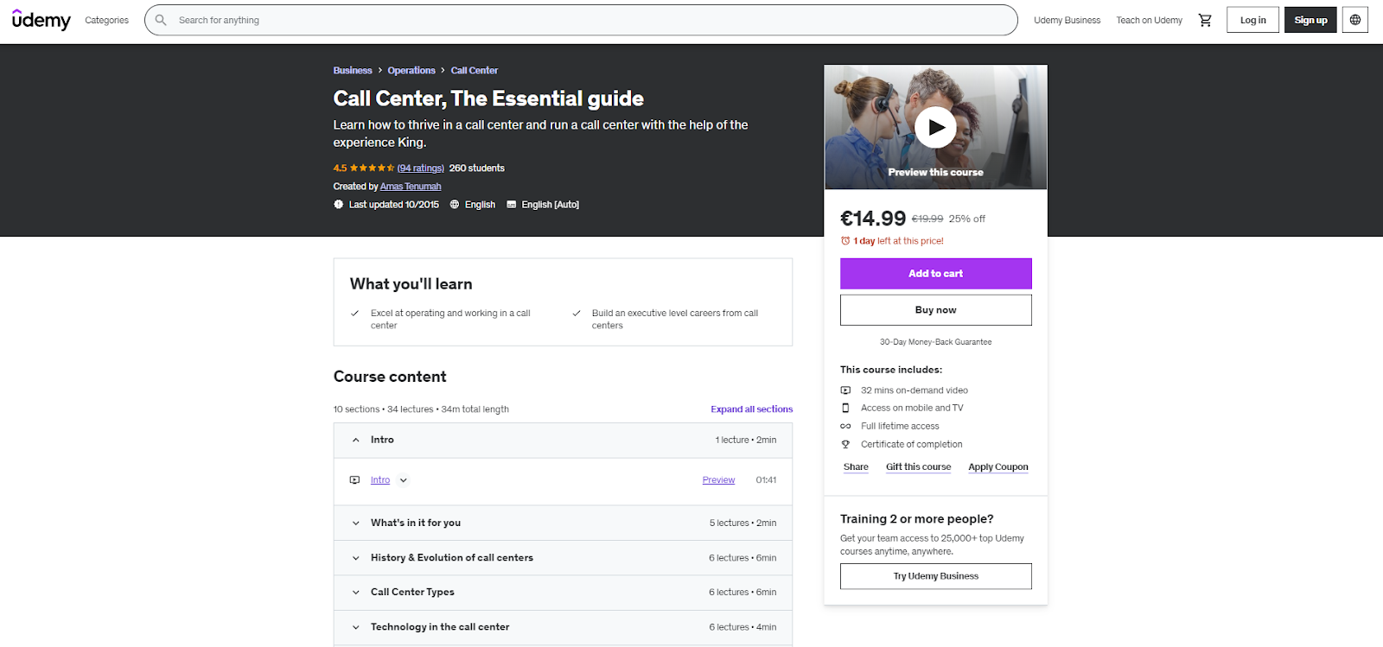This screenshot has width=1383, height=647.
Task: Click the search magnifier icon
Action: click(x=161, y=20)
